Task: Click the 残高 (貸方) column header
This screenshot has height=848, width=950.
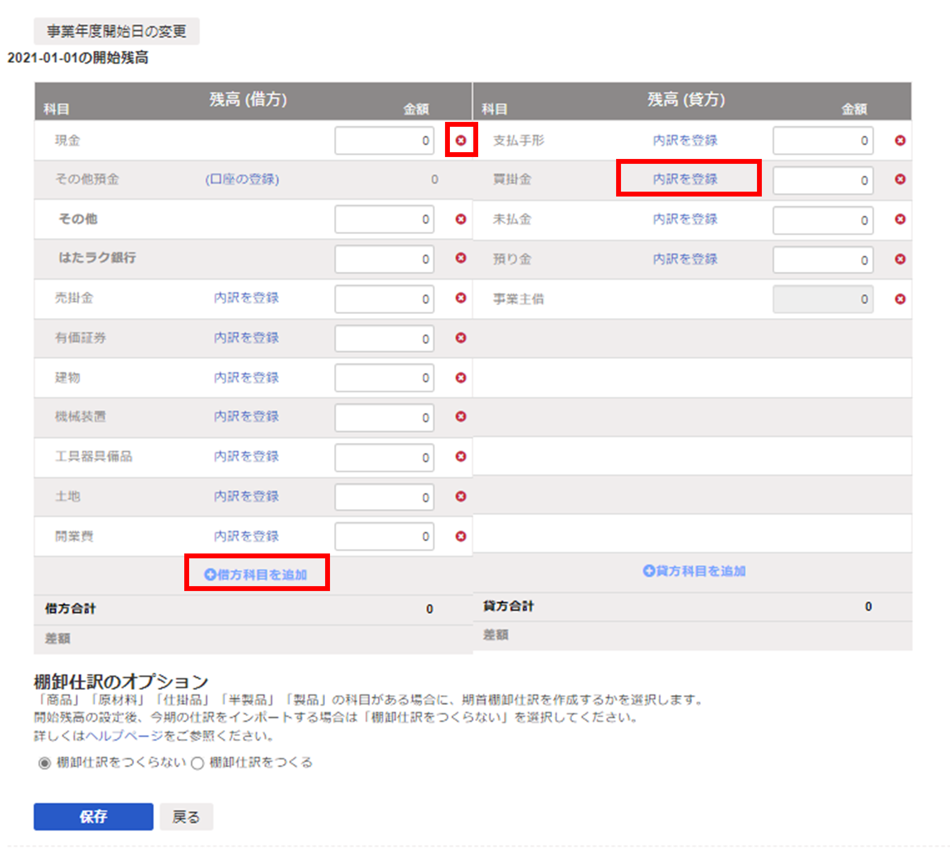Action: point(686,99)
